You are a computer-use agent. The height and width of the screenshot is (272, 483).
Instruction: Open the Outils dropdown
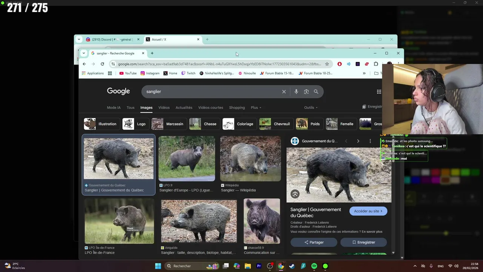tap(311, 108)
